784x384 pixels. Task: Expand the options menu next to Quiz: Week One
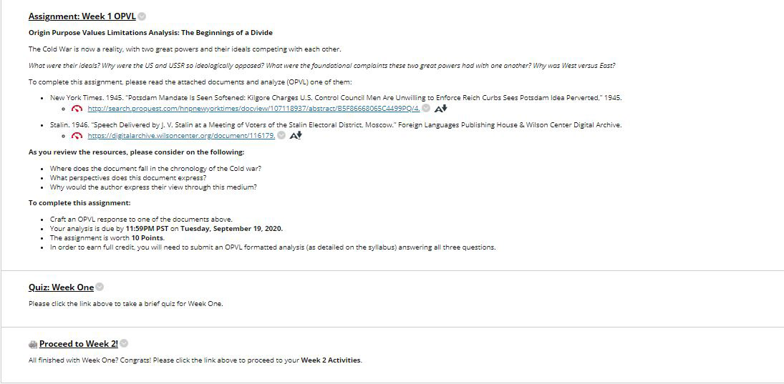[100, 287]
